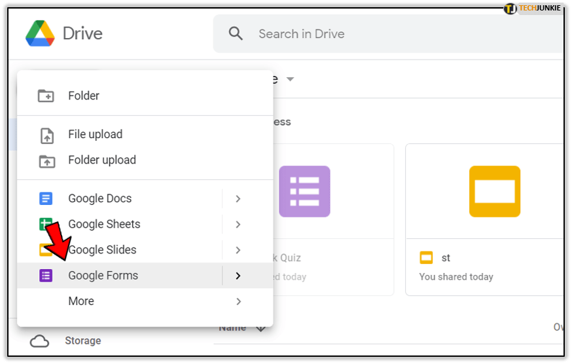Expand the Google Slides submenu arrow

pos(238,249)
